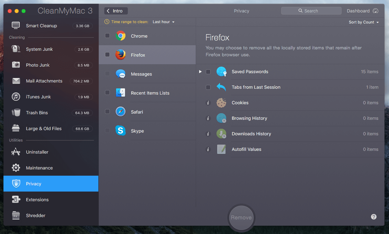Open the System Junk section
This screenshot has width=389, height=234.
(x=51, y=49)
